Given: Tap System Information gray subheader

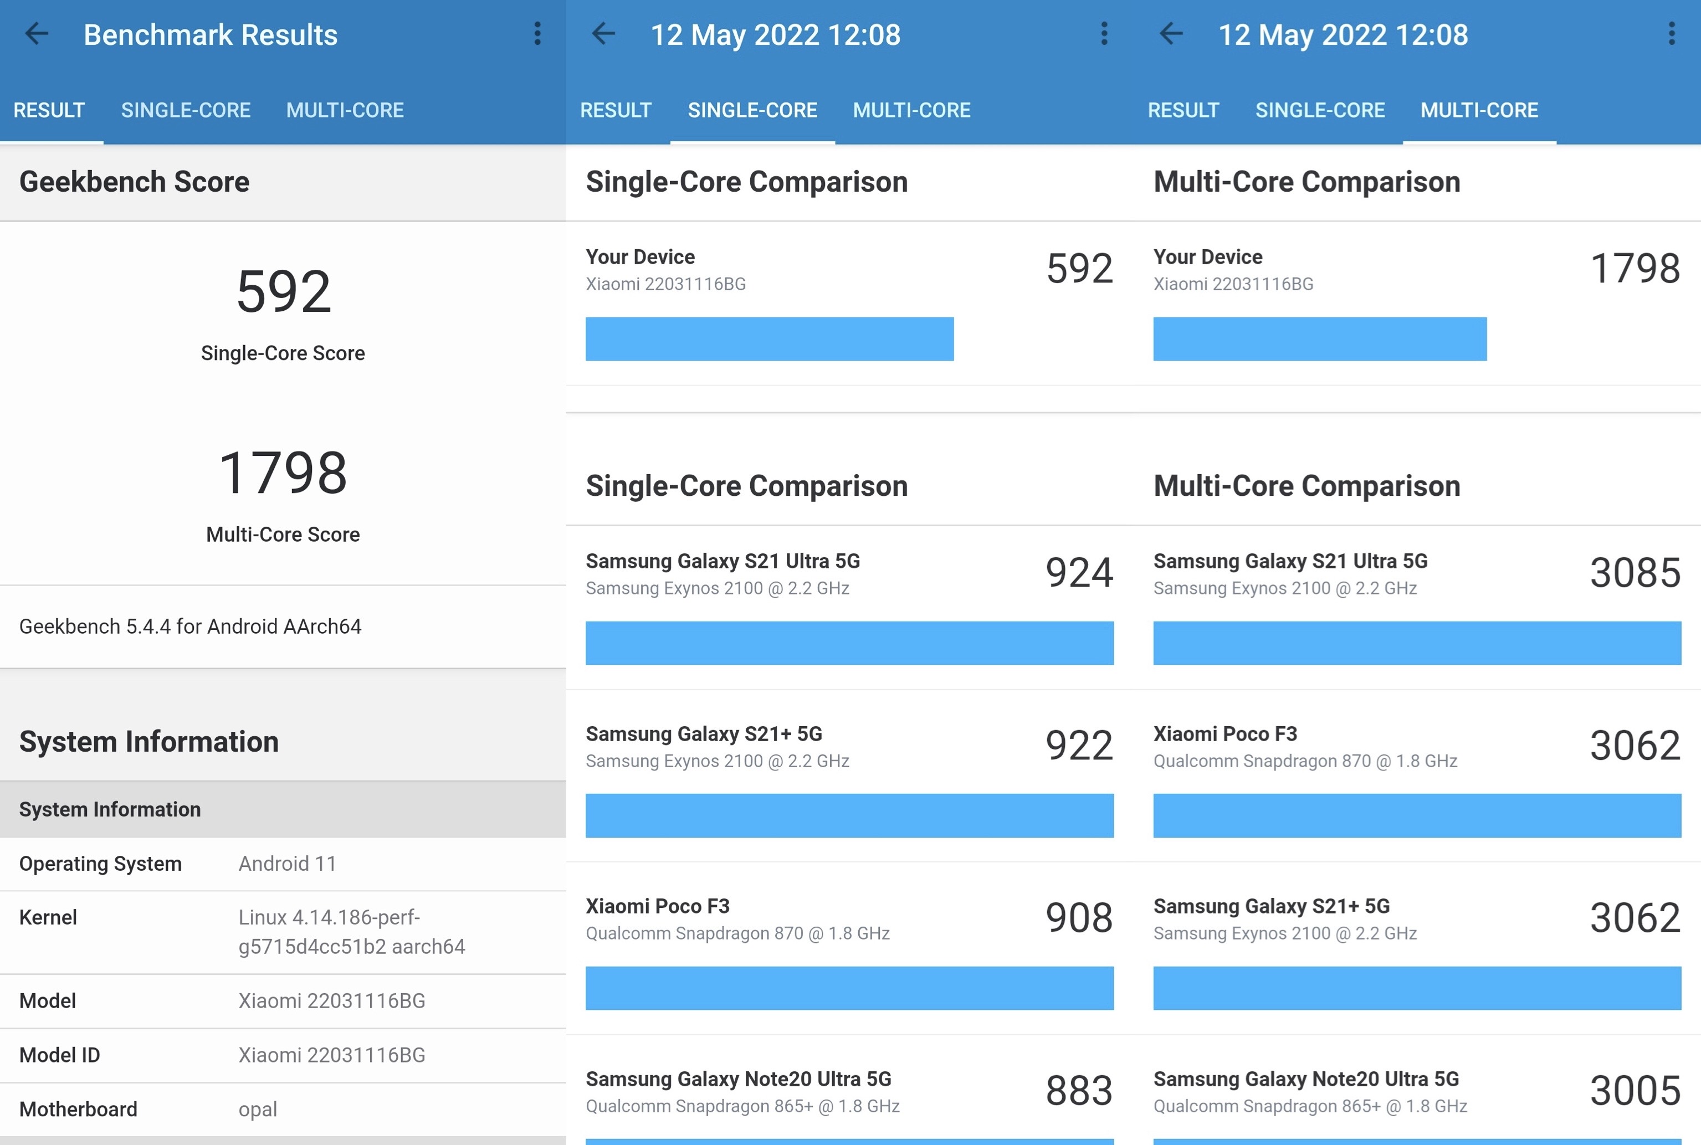Looking at the screenshot, I should [x=283, y=809].
